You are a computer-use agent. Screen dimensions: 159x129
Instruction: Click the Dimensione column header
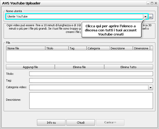(x=141, y=48)
